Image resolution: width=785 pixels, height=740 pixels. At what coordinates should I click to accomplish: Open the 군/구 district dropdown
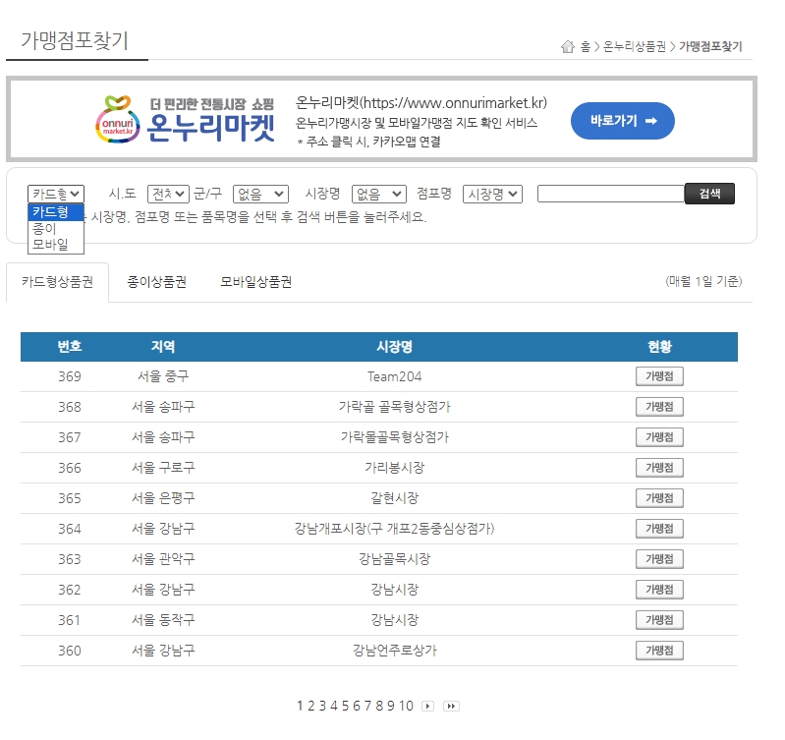[260, 194]
